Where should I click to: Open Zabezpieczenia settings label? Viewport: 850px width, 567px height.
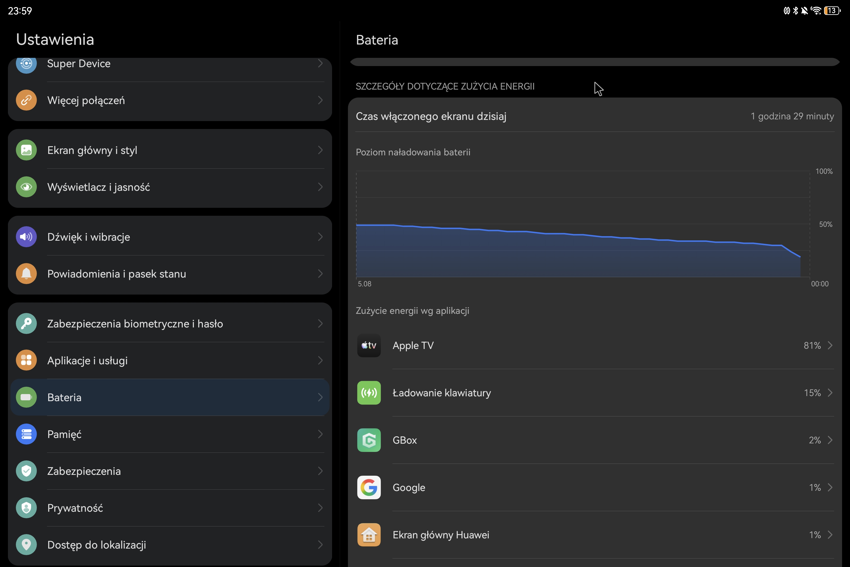tap(84, 471)
